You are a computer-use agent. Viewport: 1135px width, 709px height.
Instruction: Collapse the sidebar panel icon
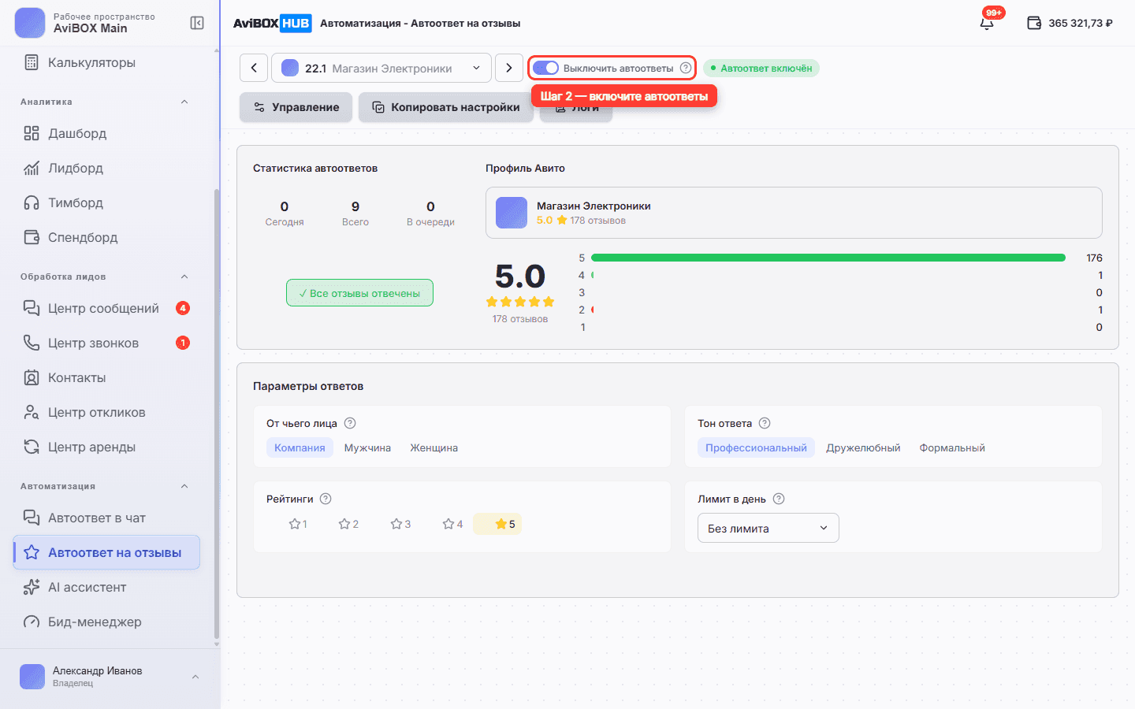coord(197,23)
